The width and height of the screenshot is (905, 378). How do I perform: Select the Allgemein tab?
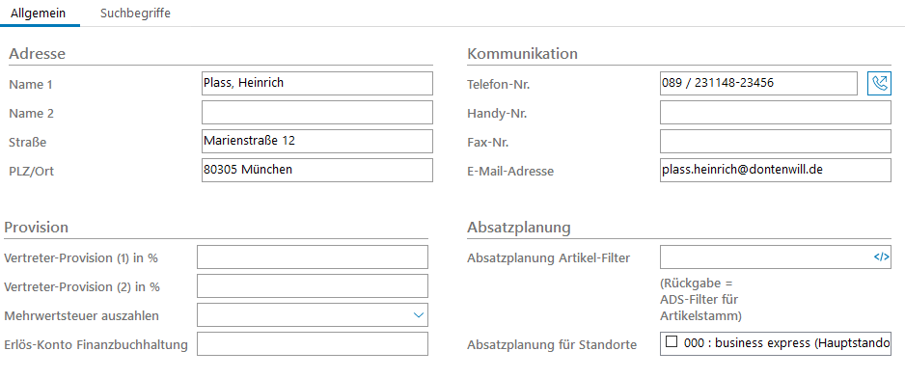point(38,13)
